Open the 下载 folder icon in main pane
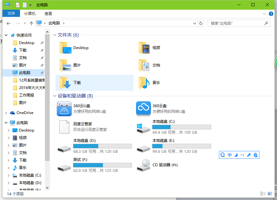The image size is (277, 200). 65,82
